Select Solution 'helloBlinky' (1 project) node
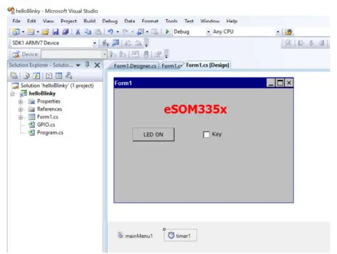 click(57, 85)
